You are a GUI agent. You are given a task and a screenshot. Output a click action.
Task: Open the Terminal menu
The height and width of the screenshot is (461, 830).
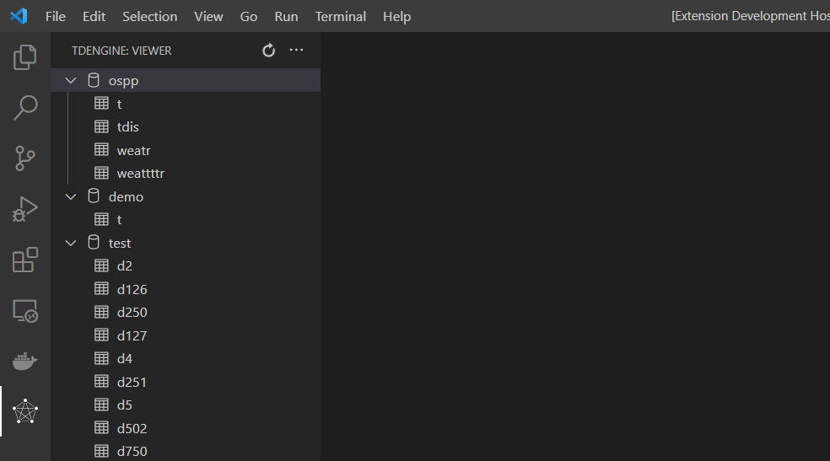341,16
